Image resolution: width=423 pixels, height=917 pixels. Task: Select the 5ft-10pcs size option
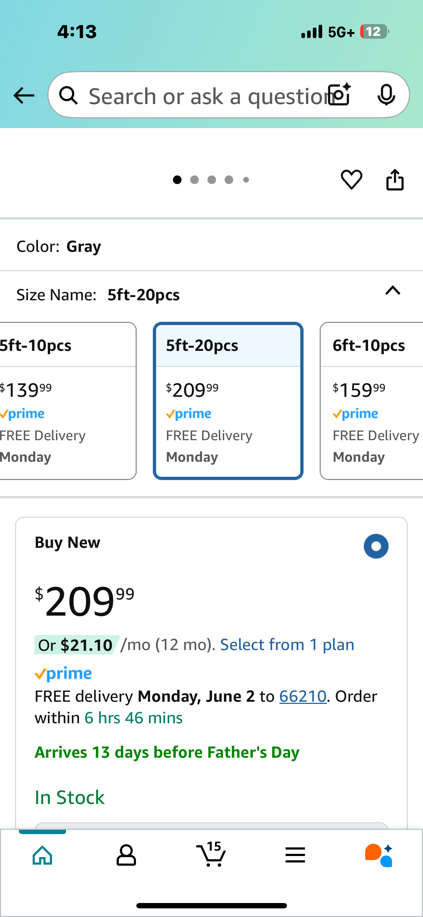click(68, 401)
